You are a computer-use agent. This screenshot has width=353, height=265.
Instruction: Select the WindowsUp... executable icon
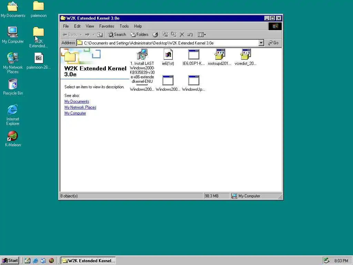coord(194,80)
